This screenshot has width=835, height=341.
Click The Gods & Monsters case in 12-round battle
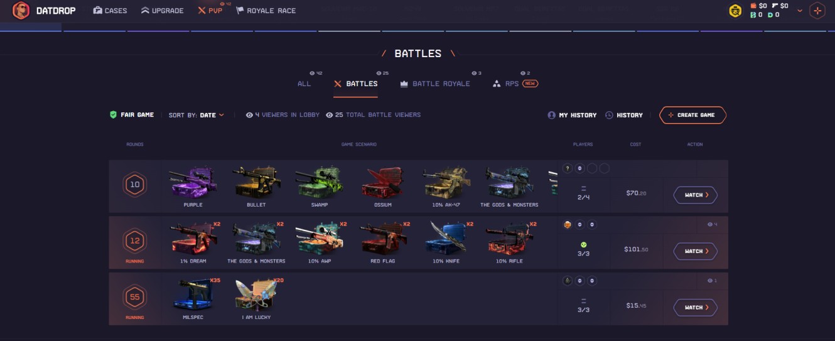click(256, 239)
